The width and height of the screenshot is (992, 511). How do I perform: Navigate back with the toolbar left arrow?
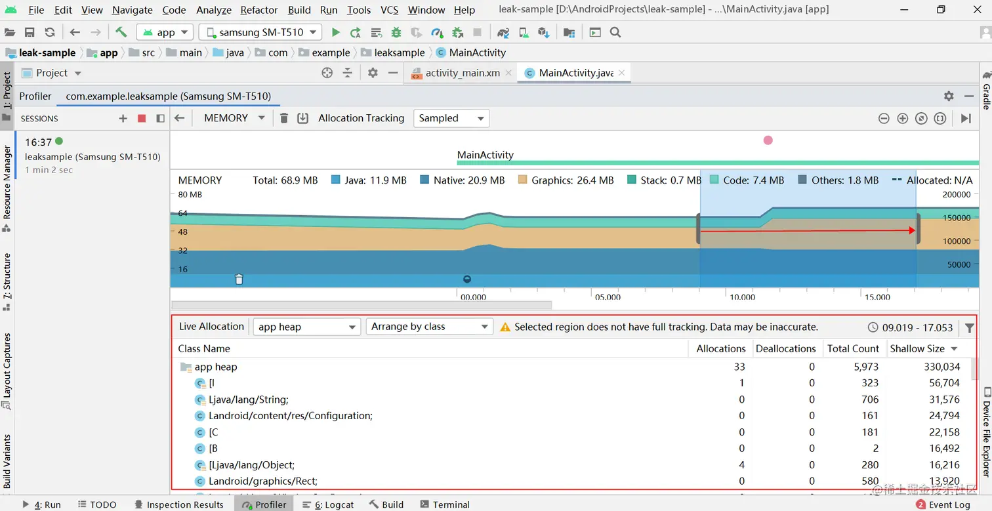pos(75,32)
